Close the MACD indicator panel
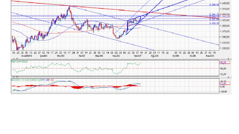239x134 pixels. 228,77
